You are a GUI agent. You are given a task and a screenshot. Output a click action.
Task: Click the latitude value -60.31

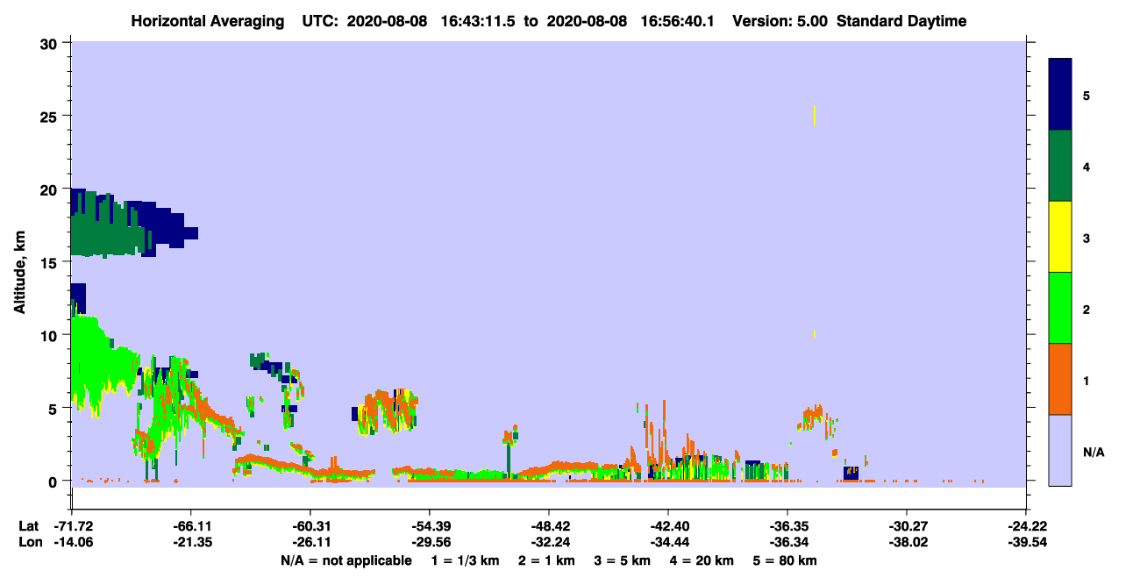310,525
